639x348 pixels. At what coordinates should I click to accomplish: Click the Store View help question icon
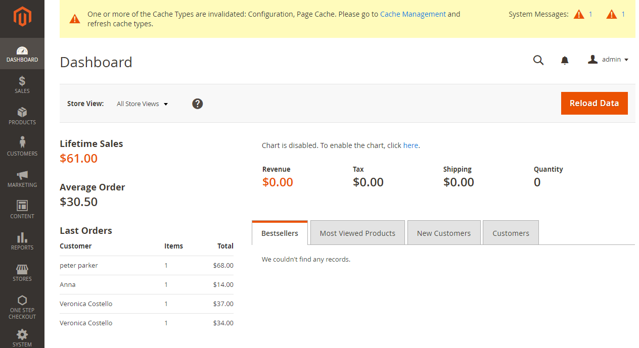coord(198,104)
